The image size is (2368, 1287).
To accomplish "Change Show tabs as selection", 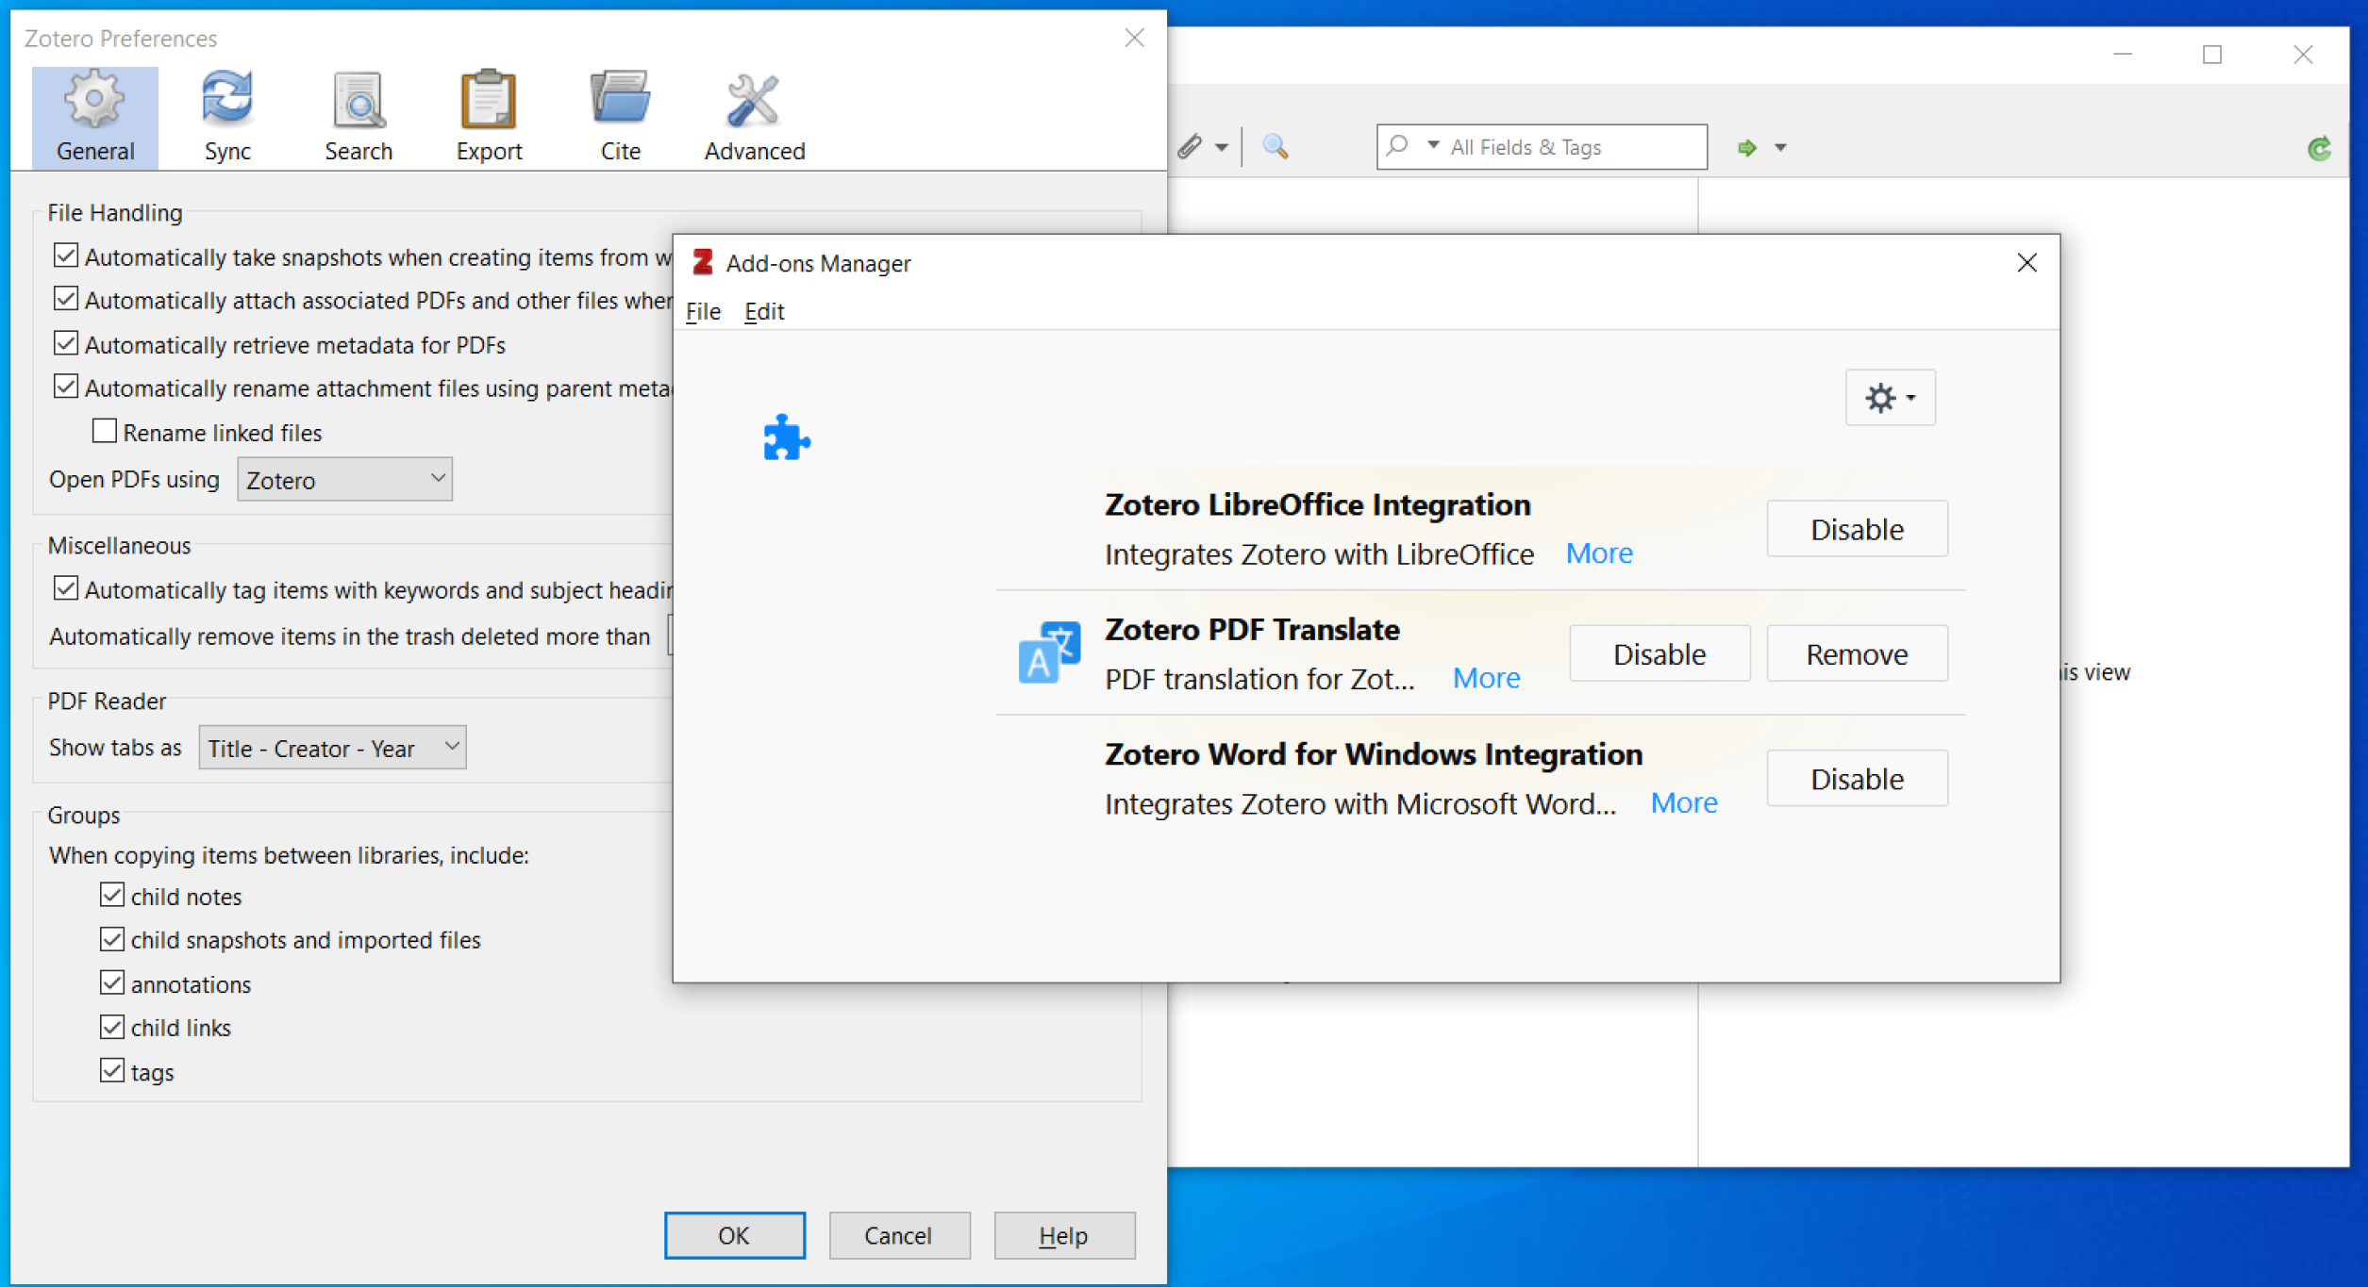I will 332,747.
